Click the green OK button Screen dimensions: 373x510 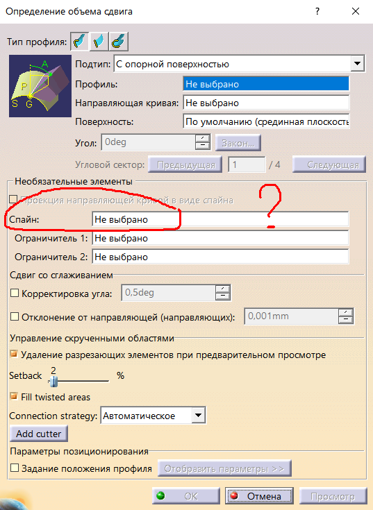185,496
